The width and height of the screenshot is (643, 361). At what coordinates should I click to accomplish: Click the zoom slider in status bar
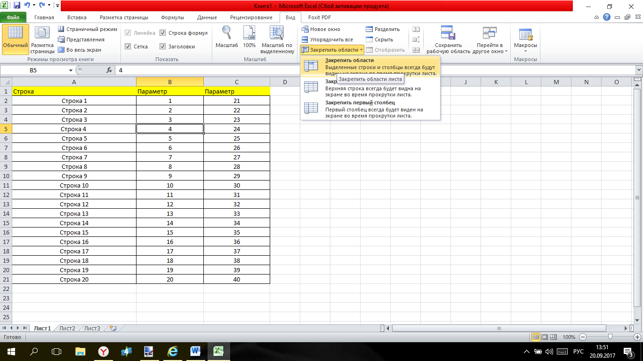(610, 337)
